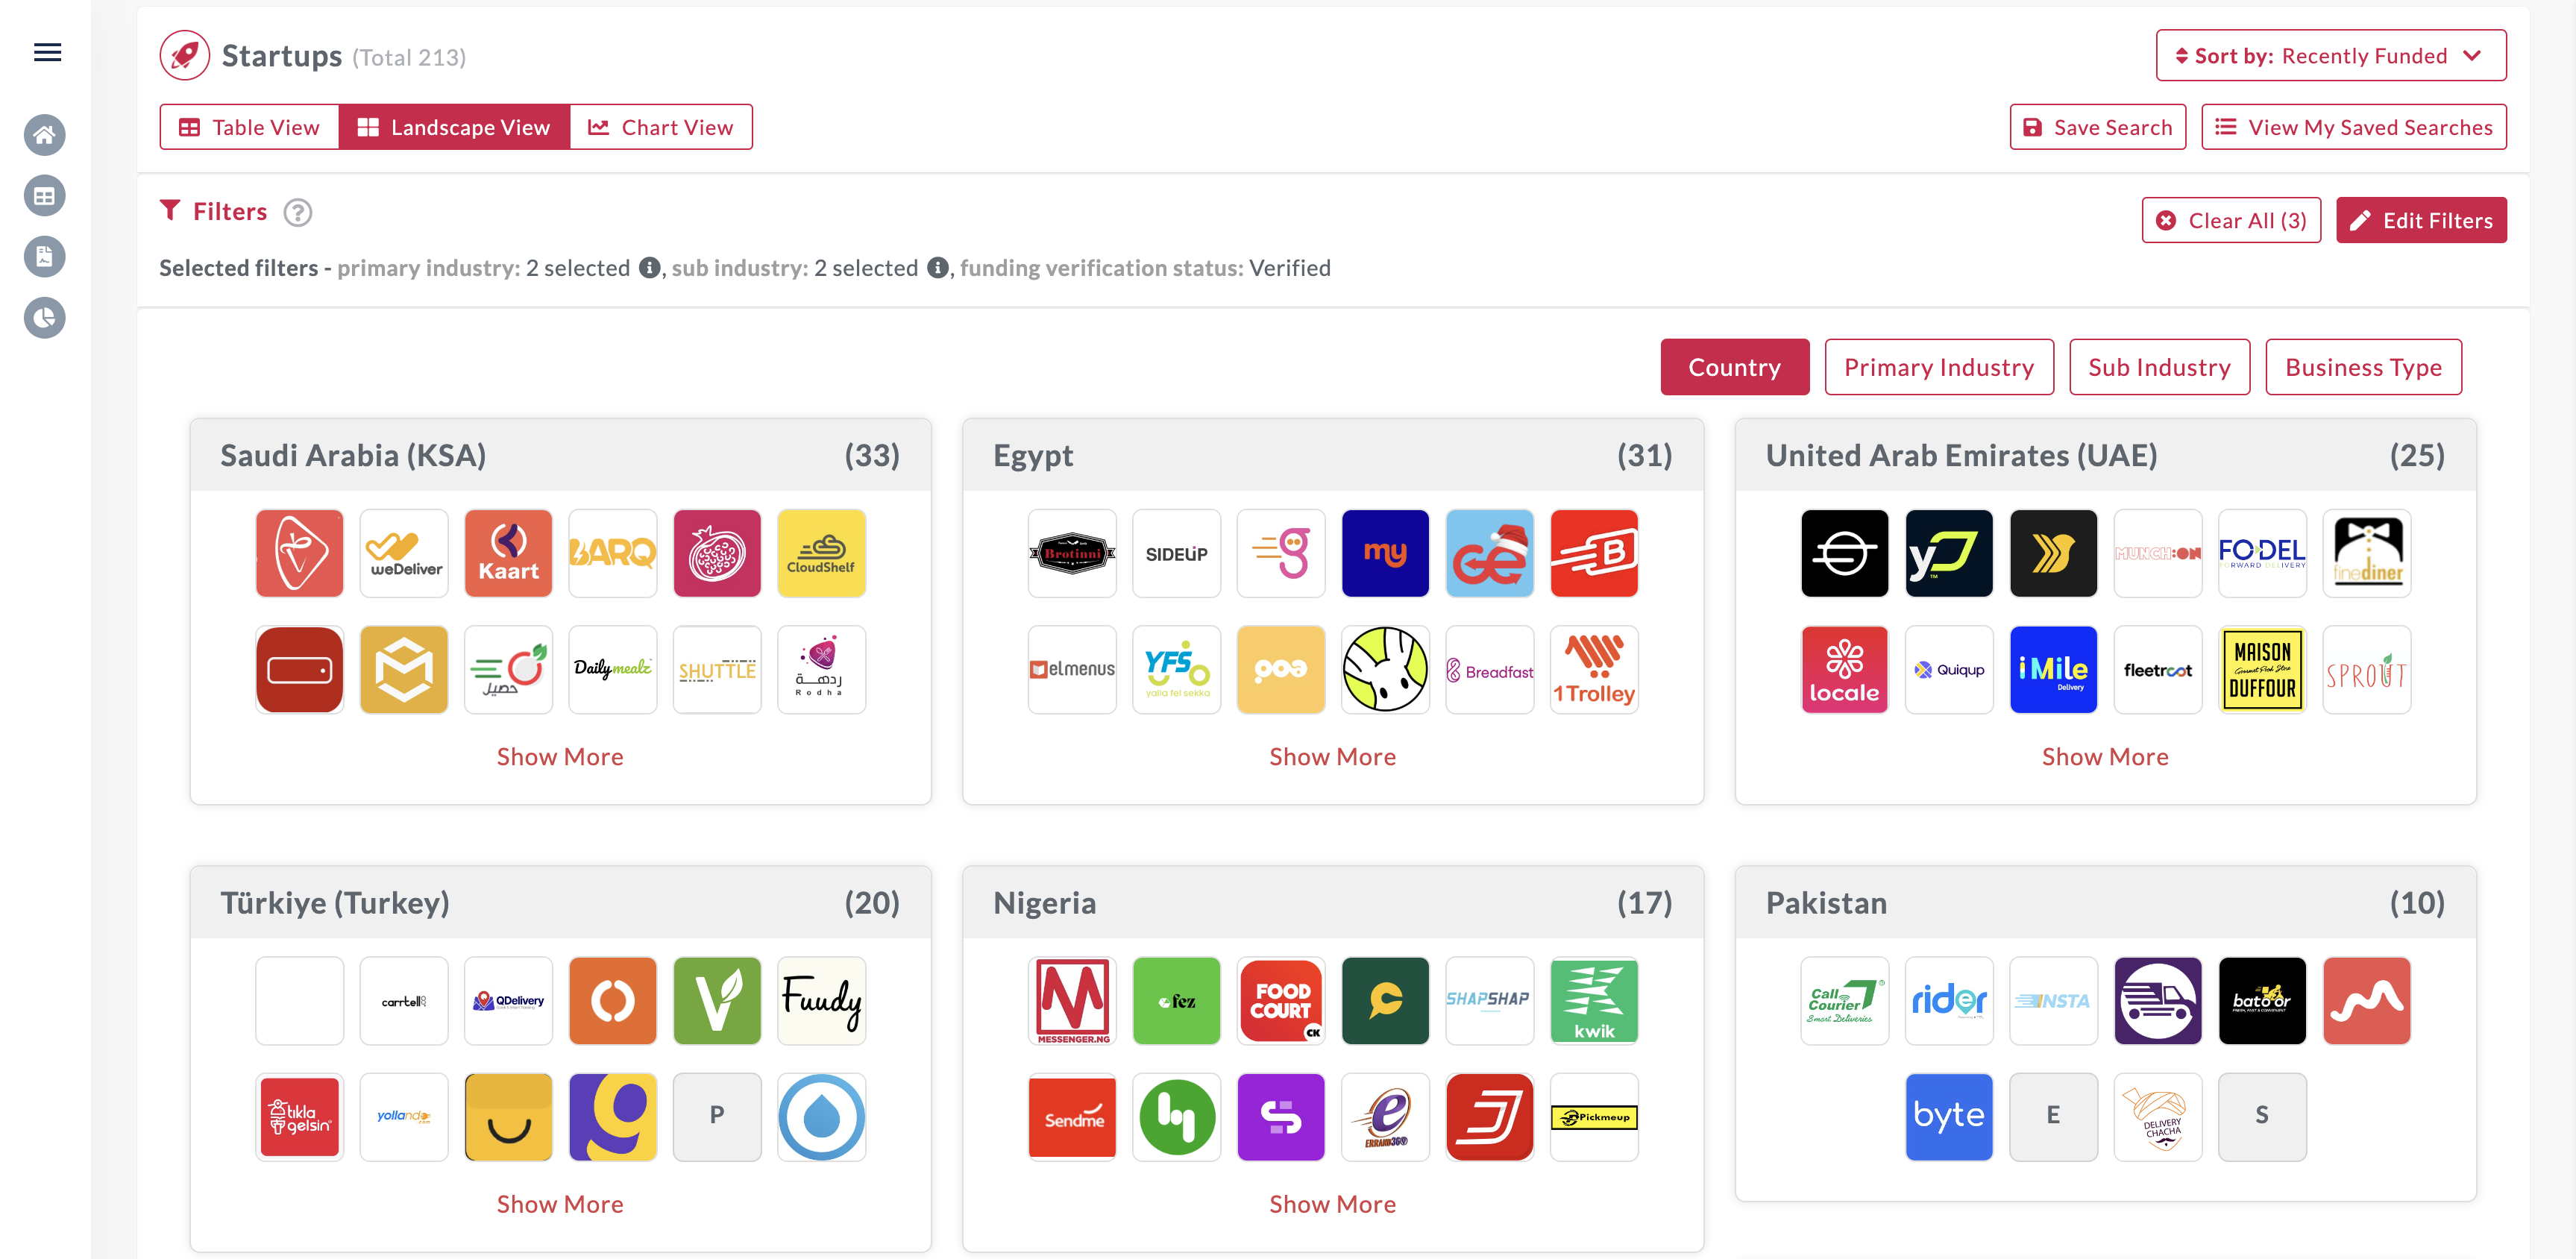Click the Startups rocket logo icon
Viewport: 2576px width, 1259px height.
[x=184, y=55]
